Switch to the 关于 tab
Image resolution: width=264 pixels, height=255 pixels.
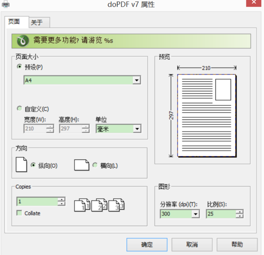(40, 22)
